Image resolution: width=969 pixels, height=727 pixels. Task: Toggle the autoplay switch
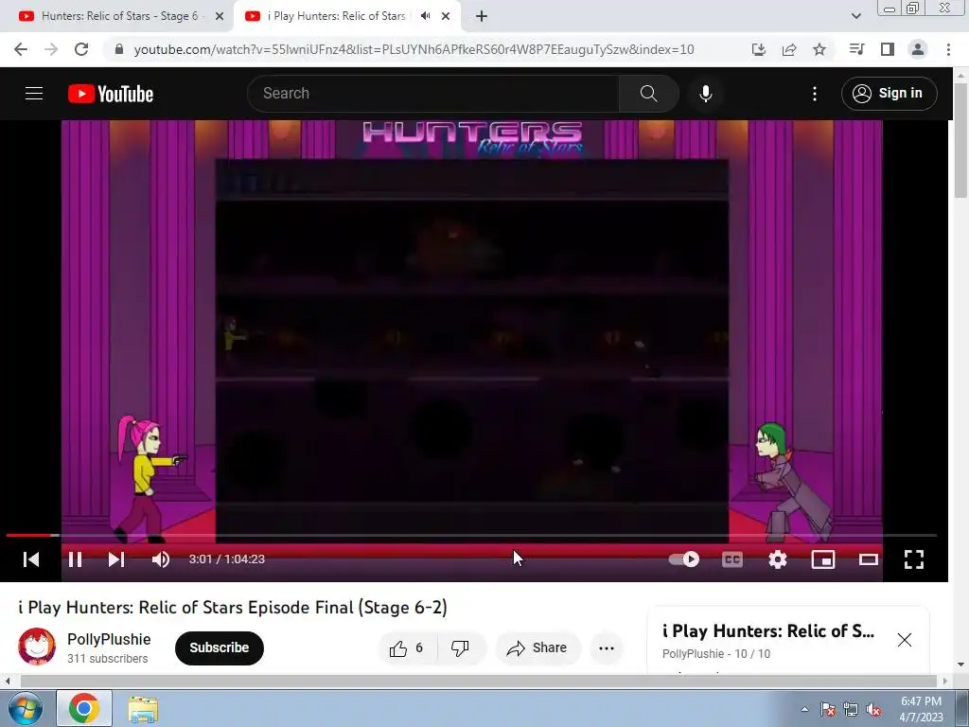click(683, 559)
